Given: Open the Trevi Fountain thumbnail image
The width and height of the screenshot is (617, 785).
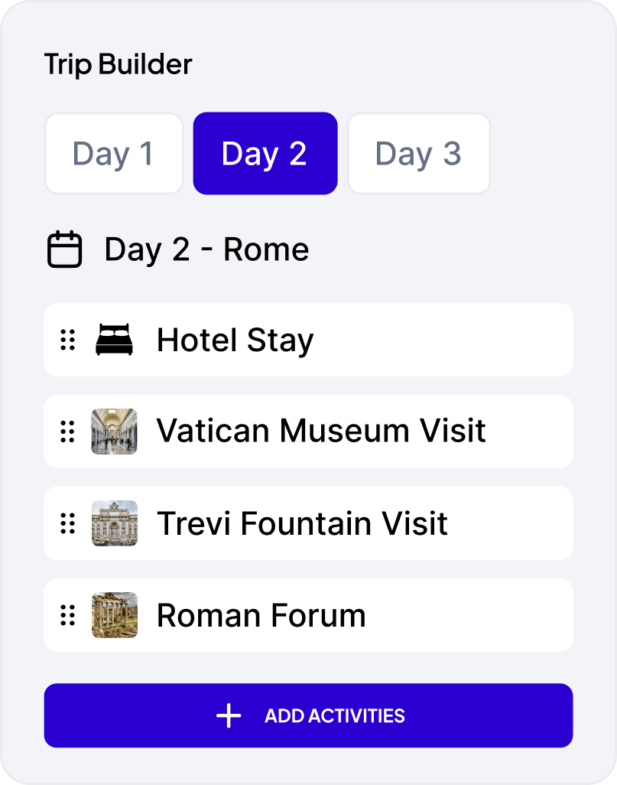Looking at the screenshot, I should click(x=114, y=523).
